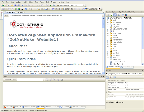Screen dimensions: 144x112
Task: Toggle the Properties panel auto-hide pushpin
Action: click(140, 71)
